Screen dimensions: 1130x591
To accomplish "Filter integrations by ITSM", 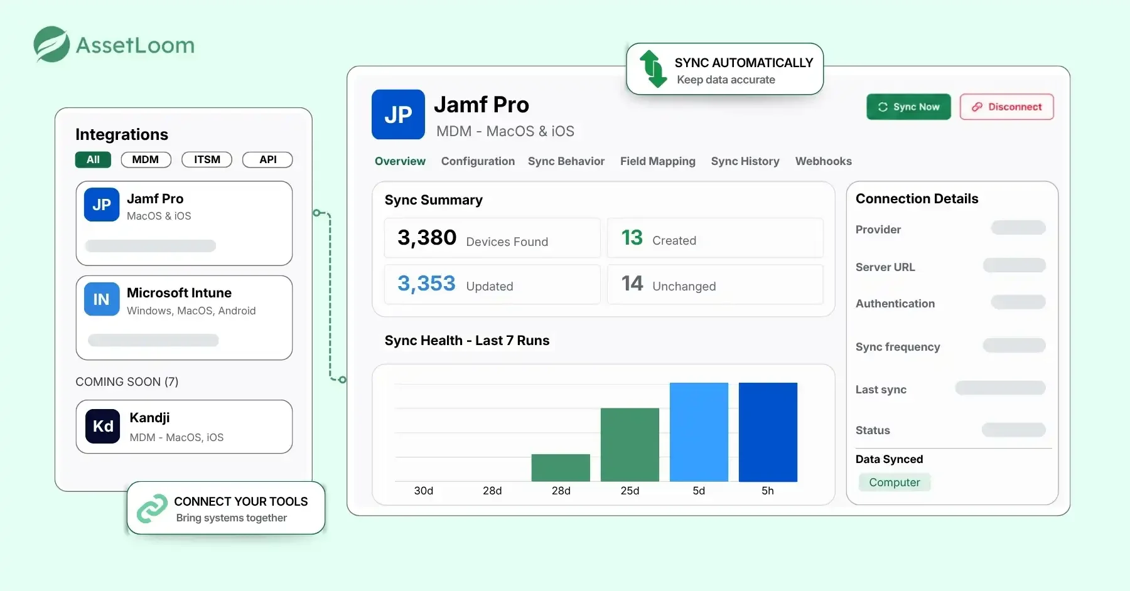I will [x=207, y=159].
